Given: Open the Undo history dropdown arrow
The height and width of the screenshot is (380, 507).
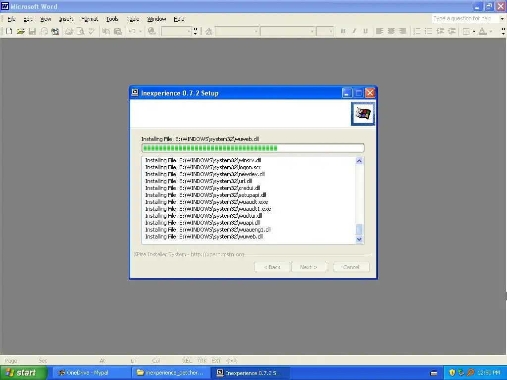Looking at the screenshot, I should (140, 31).
